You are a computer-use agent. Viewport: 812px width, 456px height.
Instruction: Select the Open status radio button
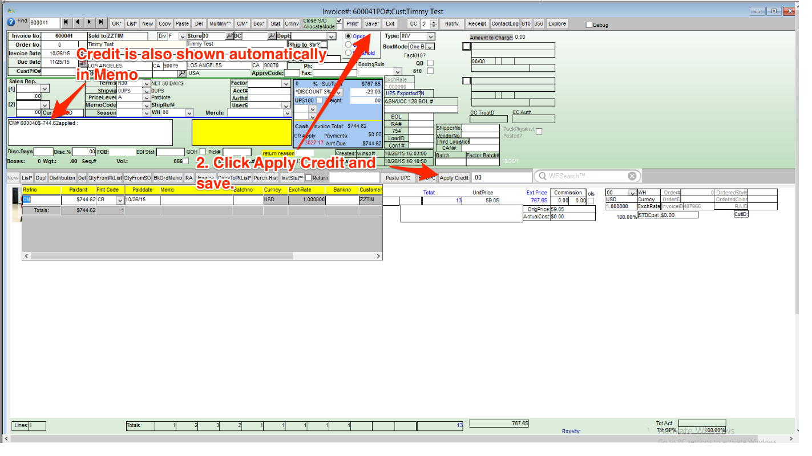[349, 36]
